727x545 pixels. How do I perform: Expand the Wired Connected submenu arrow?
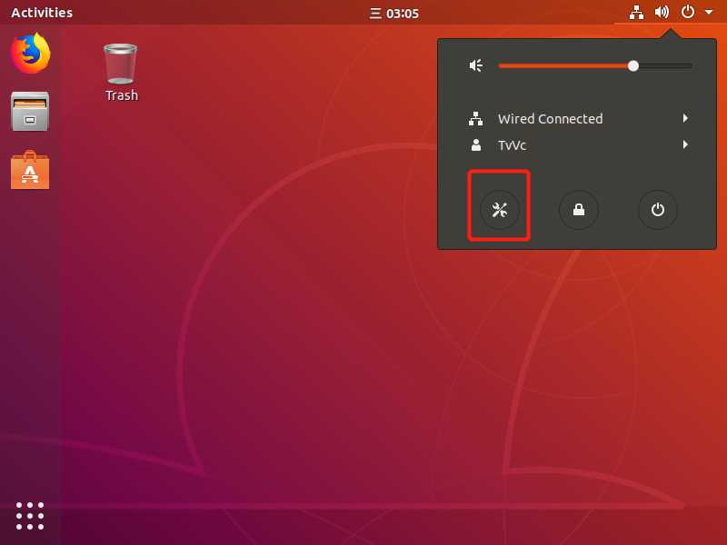point(685,118)
